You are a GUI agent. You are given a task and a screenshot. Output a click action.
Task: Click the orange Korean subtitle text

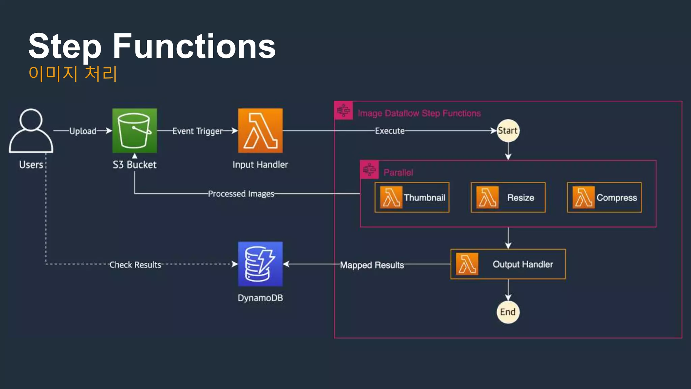pyautogui.click(x=73, y=73)
